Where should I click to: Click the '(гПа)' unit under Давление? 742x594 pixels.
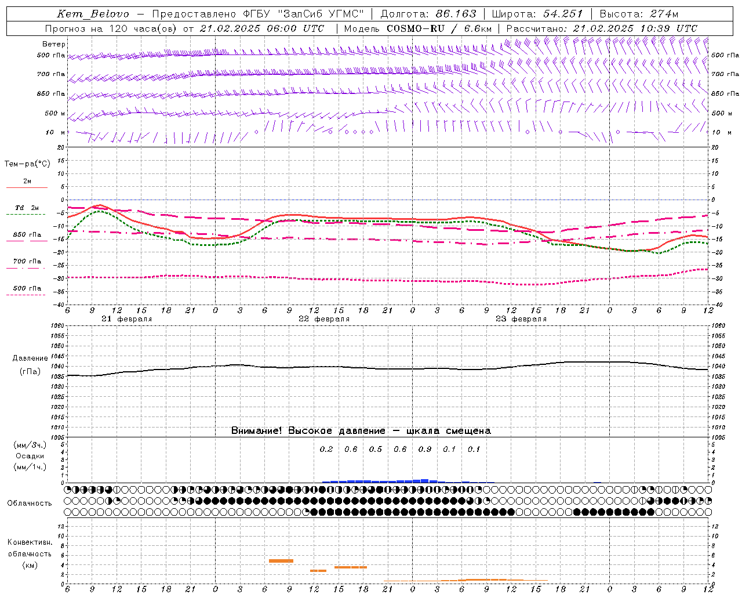[x=30, y=372]
